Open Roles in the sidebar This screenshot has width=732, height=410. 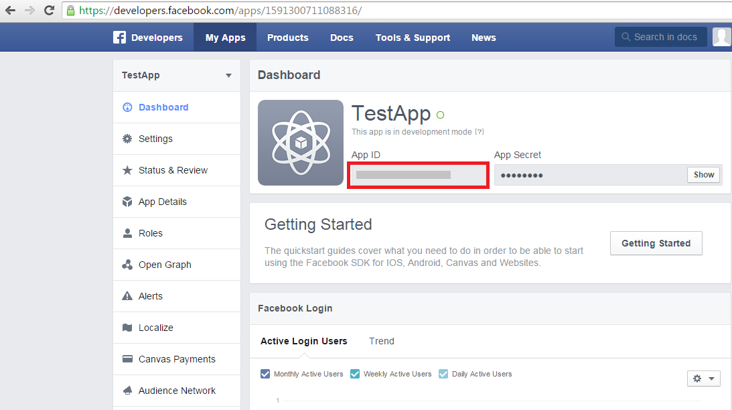[x=176, y=233]
